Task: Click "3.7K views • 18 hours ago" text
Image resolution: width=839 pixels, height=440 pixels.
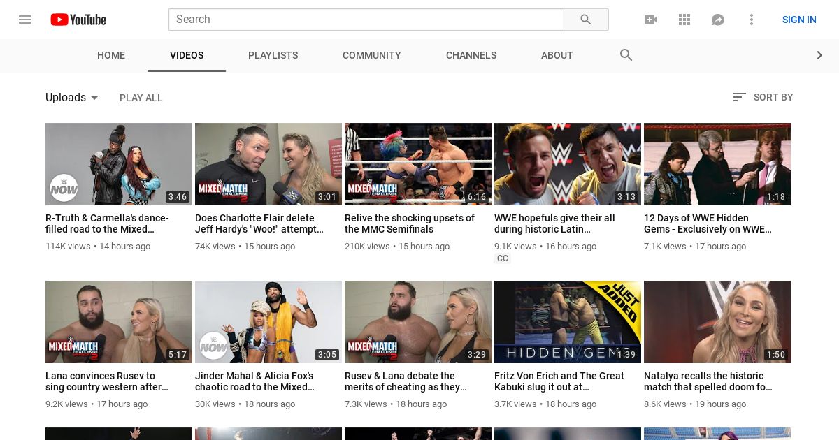Action: 545,404
